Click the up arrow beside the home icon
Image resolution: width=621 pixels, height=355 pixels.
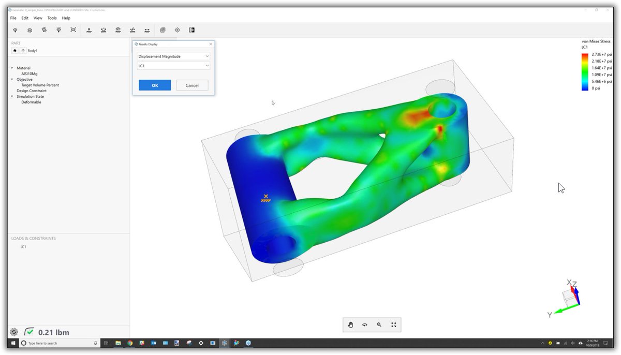click(22, 50)
